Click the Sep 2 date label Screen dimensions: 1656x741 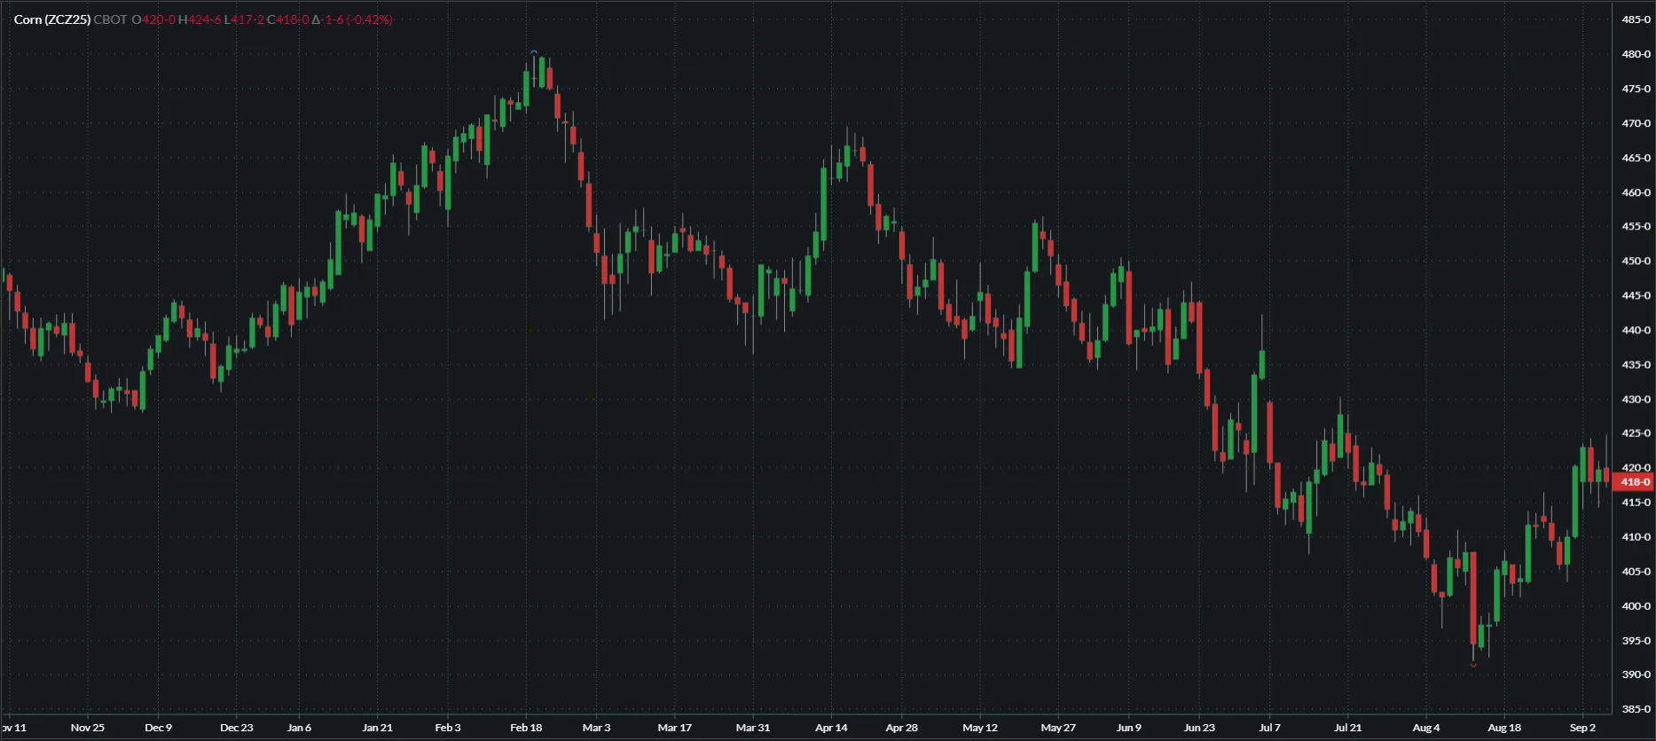point(1582,728)
